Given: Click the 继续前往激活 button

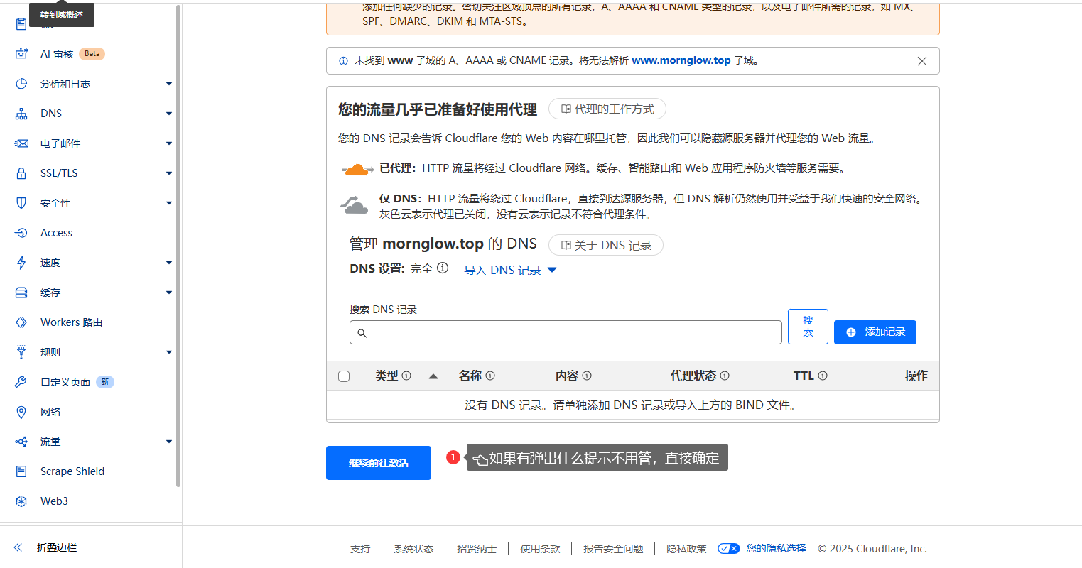Looking at the screenshot, I should coord(378,462).
